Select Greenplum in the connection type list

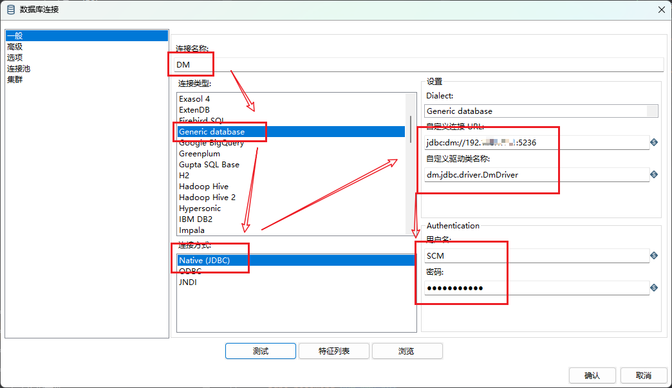pos(200,154)
